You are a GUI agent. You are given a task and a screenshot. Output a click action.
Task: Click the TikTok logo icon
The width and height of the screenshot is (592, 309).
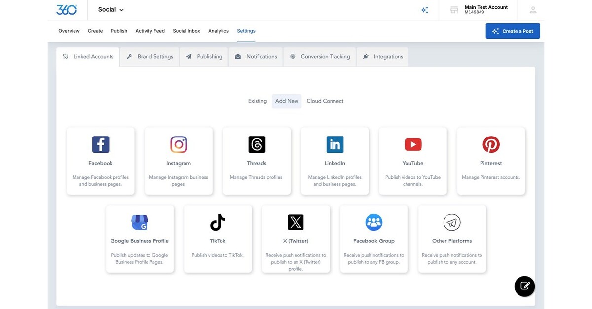[218, 222]
